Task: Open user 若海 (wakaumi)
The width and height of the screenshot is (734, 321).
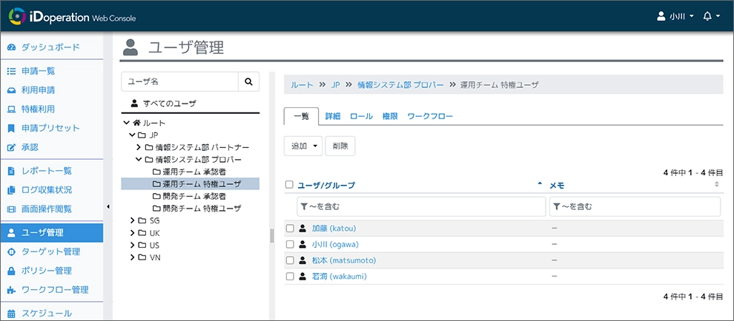Action: click(339, 276)
